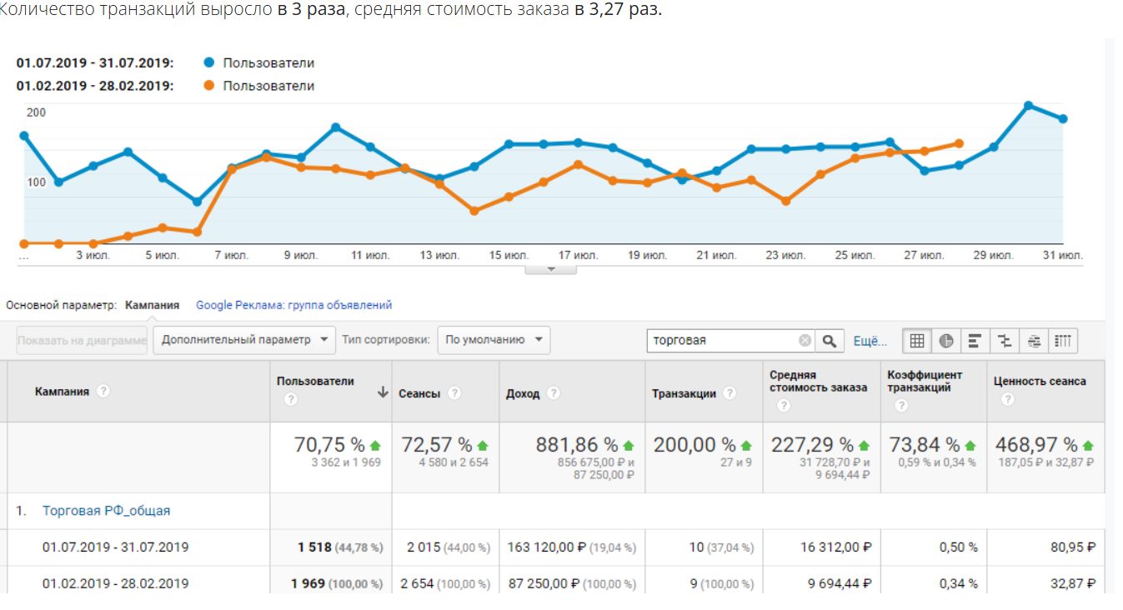Open help icon next to Сеансы
Image resolution: width=1123 pixels, height=610 pixels.
coord(454,393)
